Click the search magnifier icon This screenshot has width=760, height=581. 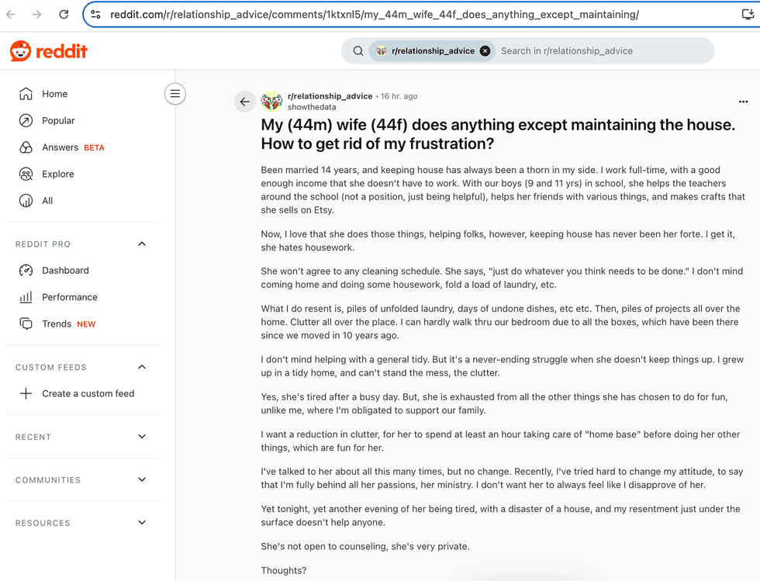click(x=358, y=51)
